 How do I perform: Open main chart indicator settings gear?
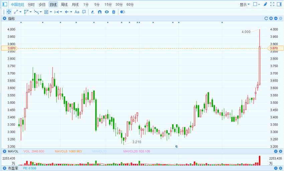pos(281,18)
